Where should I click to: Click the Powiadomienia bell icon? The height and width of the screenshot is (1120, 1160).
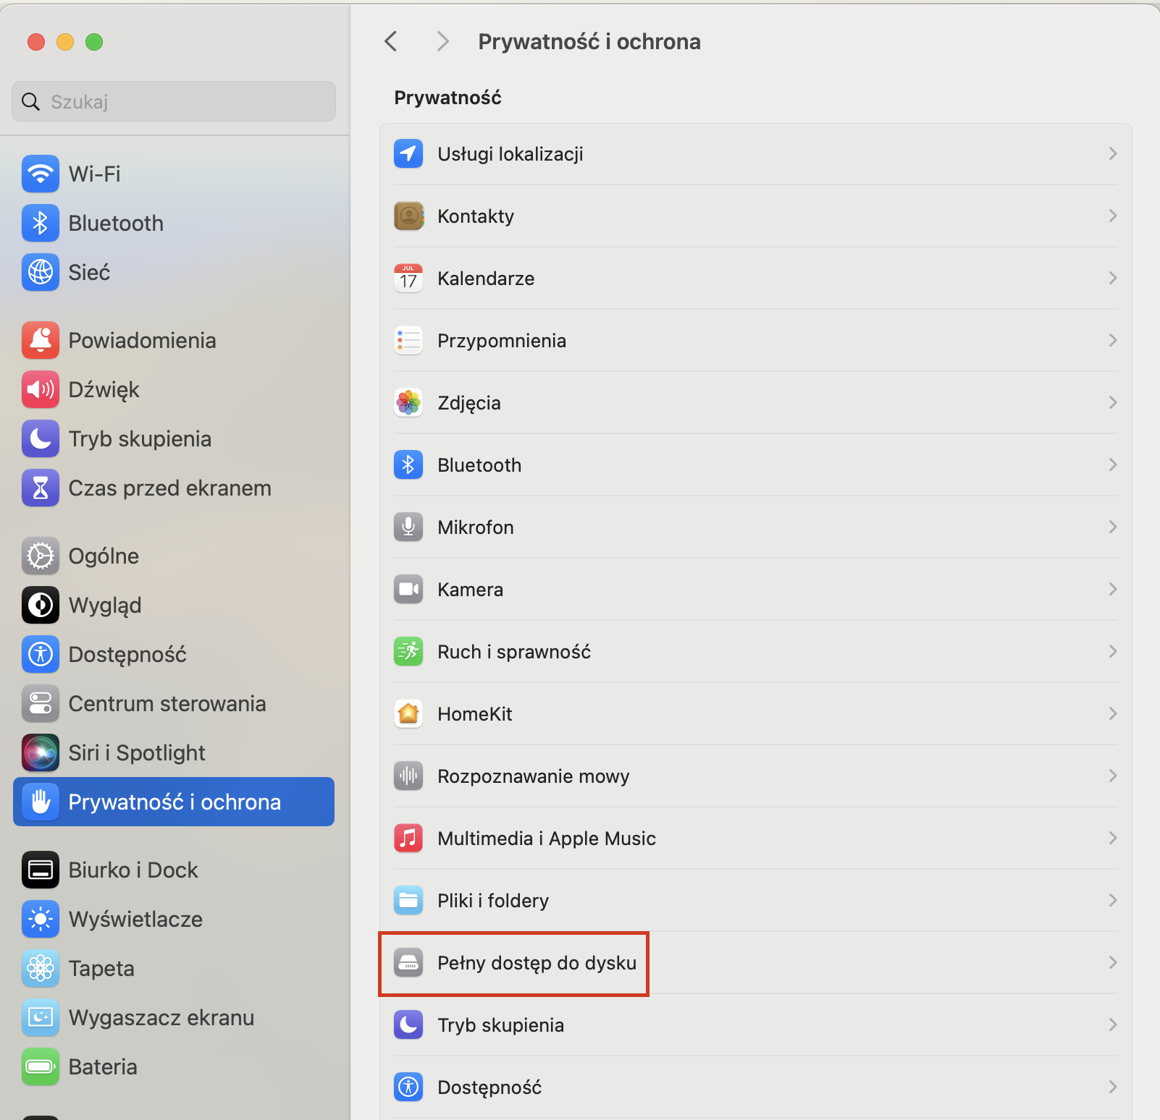(41, 340)
